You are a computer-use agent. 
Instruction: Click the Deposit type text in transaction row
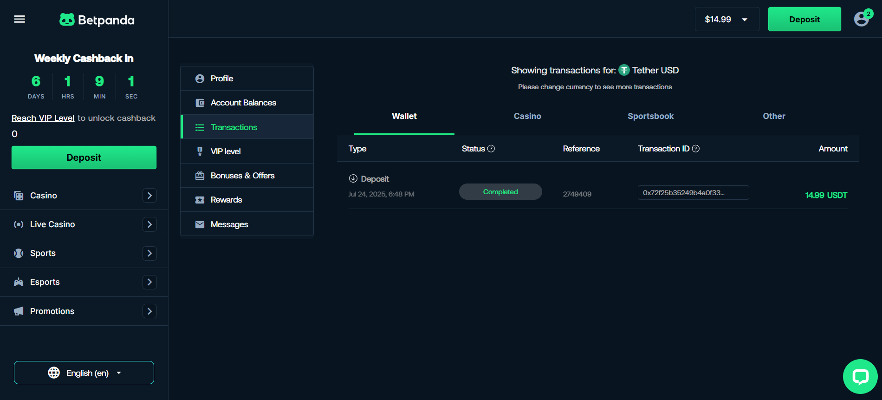[x=375, y=179]
